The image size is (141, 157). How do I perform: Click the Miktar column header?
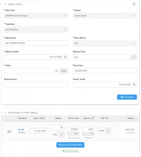(x=58, y=118)
